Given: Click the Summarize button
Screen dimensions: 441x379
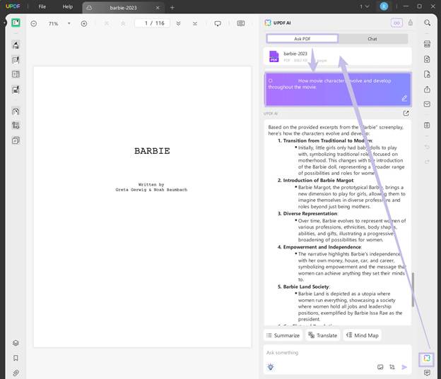Looking at the screenshot, I should tap(283, 335).
